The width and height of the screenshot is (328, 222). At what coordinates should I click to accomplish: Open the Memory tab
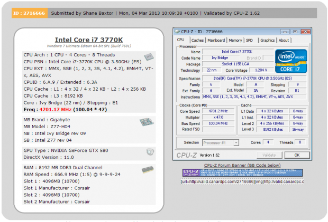235,40
